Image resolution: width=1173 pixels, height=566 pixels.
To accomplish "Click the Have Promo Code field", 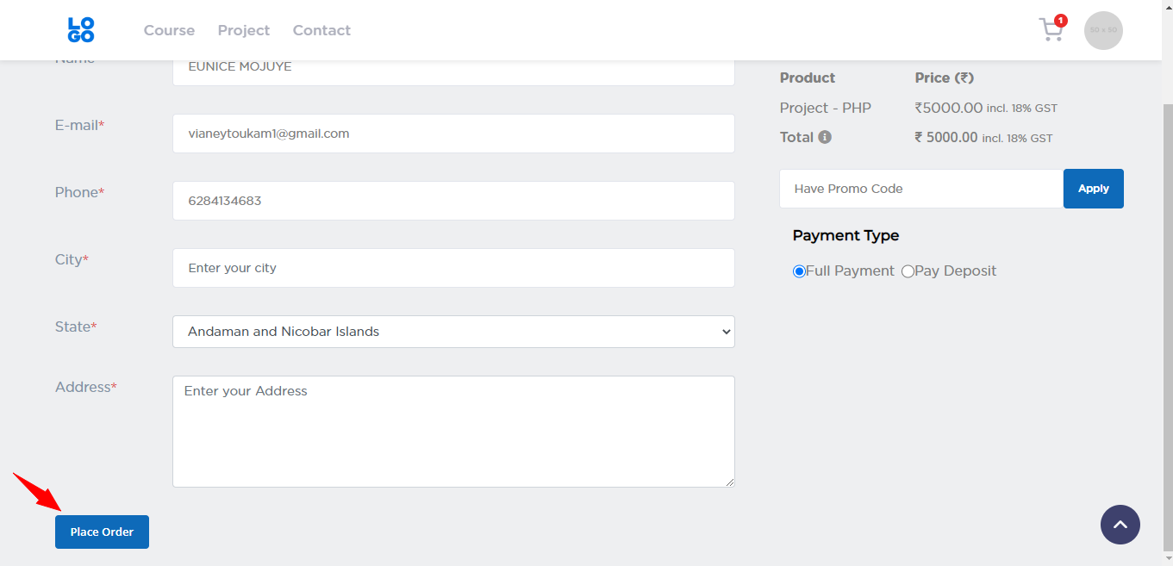I will (x=920, y=189).
